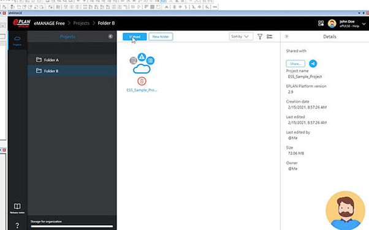
Task: Click the EPLAN logo in the header
Action: tap(21, 23)
